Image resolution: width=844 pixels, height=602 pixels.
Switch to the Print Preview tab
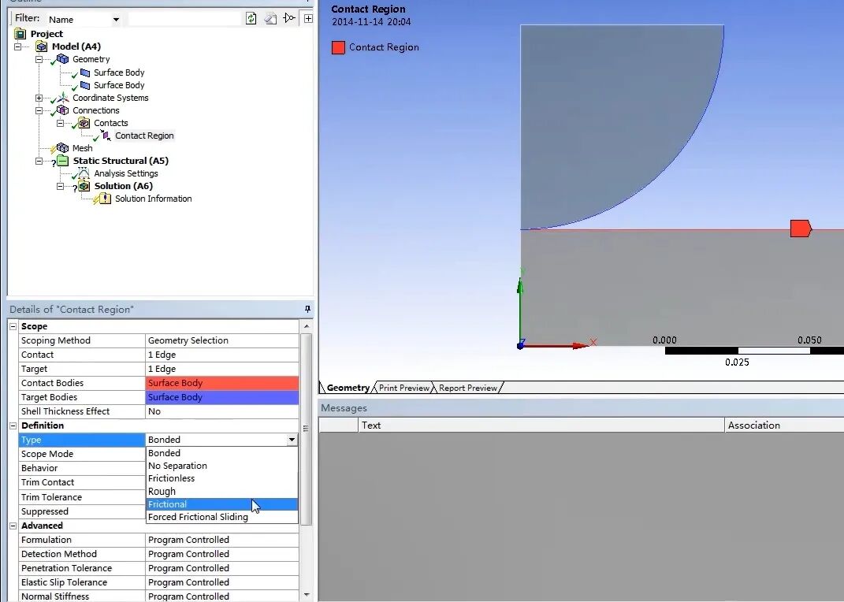(x=403, y=388)
